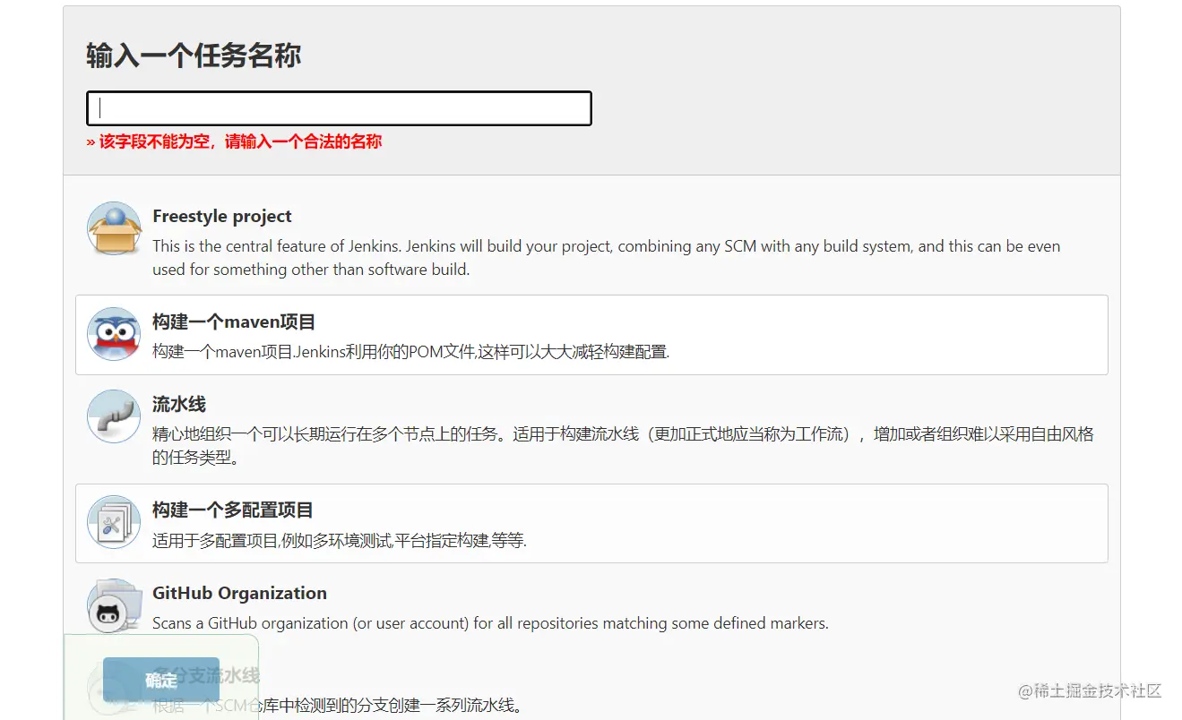Select the Freestyle project box icon
The height and width of the screenshot is (720, 1182).
pyautogui.click(x=114, y=228)
